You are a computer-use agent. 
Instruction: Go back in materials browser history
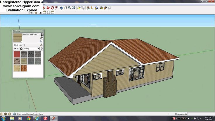pos(15,49)
